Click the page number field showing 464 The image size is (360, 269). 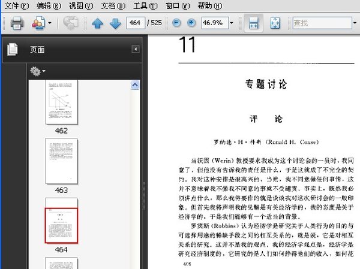(136, 23)
